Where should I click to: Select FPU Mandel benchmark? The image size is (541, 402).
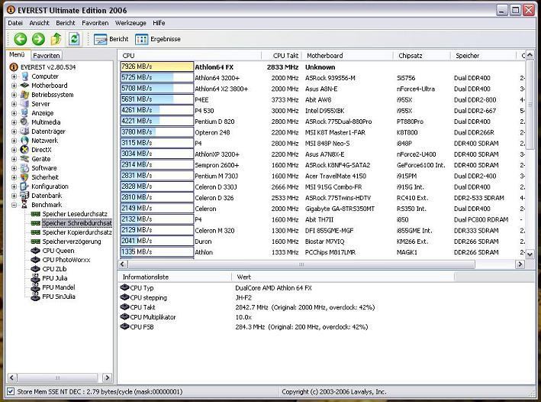58,287
